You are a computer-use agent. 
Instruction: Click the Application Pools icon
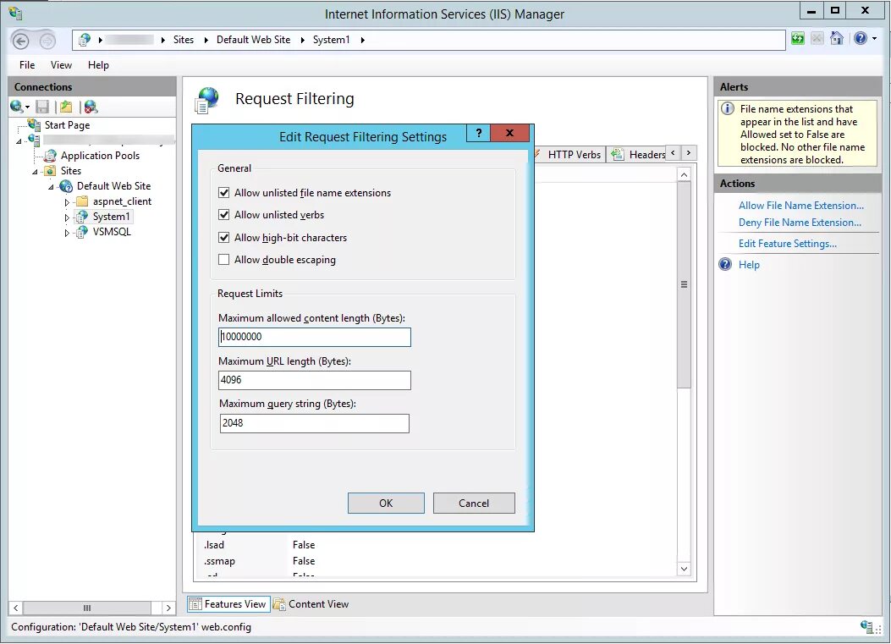click(x=51, y=155)
